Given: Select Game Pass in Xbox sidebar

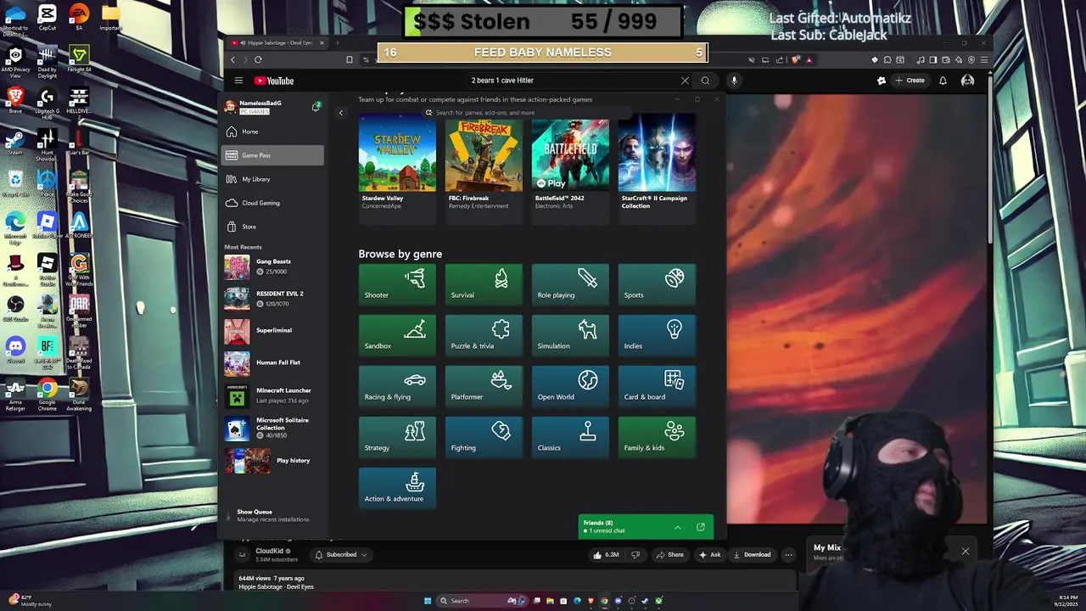Looking at the screenshot, I should (272, 155).
